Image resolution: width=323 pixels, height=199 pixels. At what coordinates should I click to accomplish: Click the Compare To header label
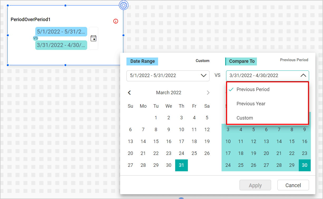pos(241,61)
